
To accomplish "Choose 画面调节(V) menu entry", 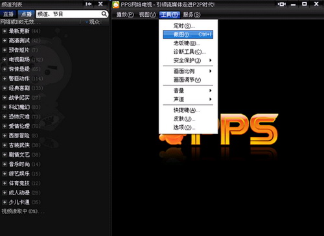I will click(x=188, y=80).
